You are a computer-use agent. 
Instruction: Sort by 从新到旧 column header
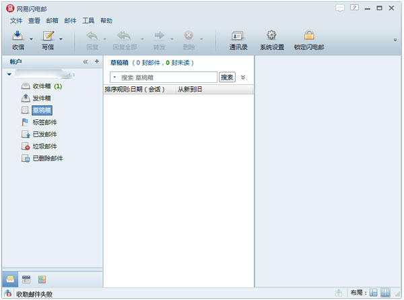tap(189, 89)
